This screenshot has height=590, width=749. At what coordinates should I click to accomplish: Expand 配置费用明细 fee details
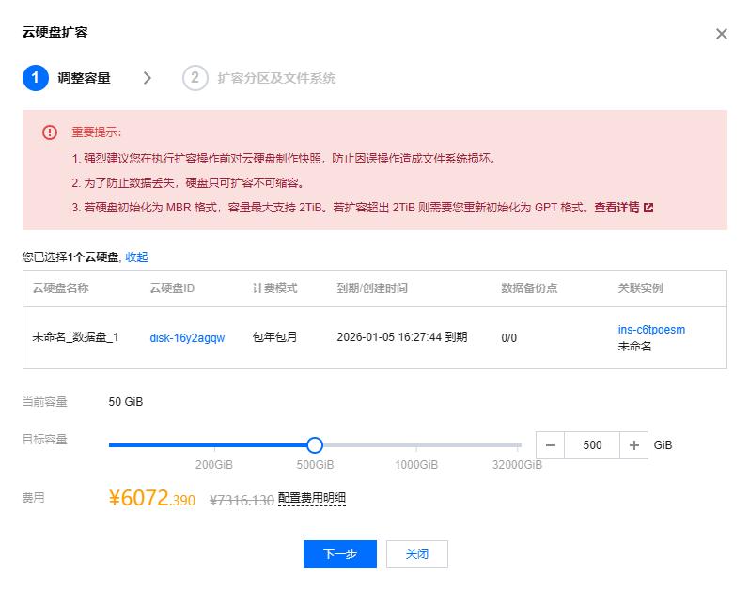click(x=311, y=499)
